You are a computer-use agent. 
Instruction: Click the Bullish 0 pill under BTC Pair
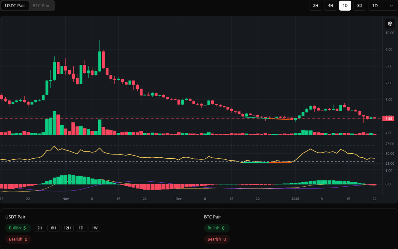(x=217, y=228)
